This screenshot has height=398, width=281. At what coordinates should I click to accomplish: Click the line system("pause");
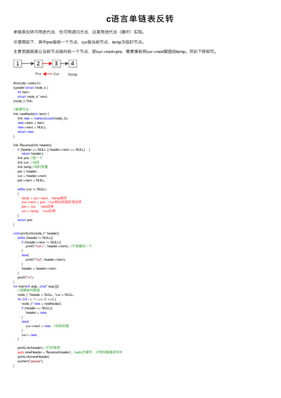point(31,361)
